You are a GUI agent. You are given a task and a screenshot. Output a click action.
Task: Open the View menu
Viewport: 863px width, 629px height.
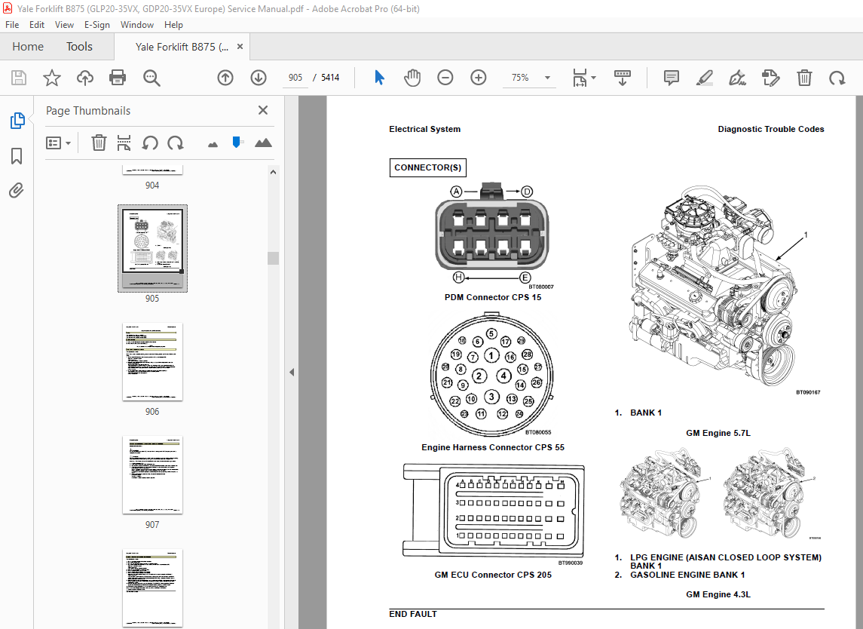point(64,25)
